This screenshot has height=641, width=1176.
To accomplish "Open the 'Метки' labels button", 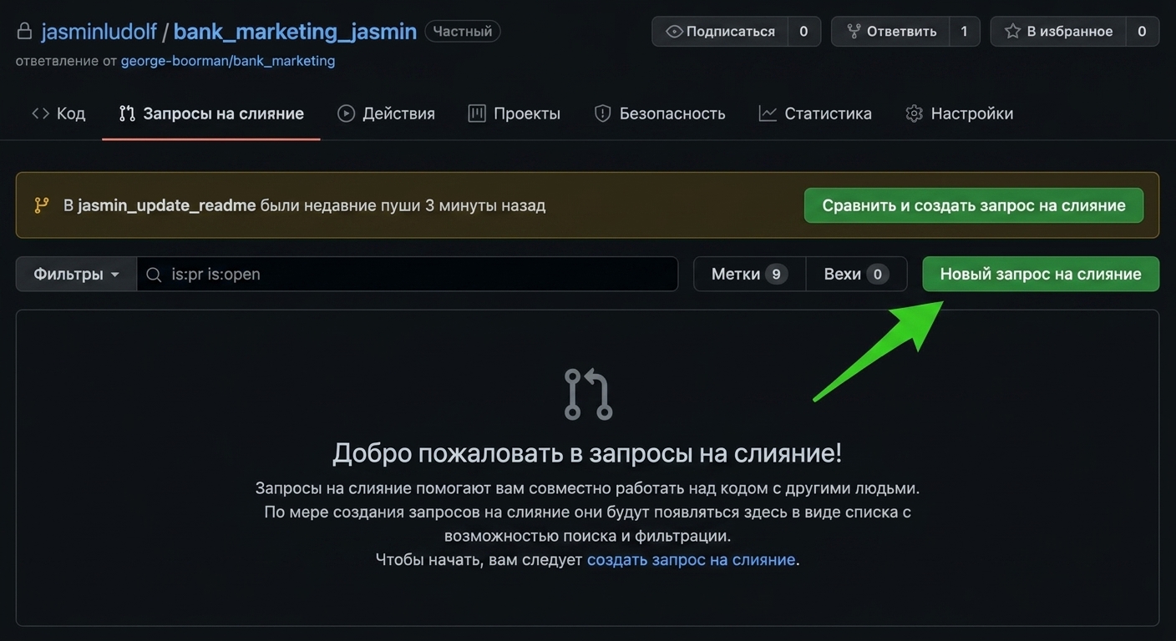I will (x=749, y=274).
